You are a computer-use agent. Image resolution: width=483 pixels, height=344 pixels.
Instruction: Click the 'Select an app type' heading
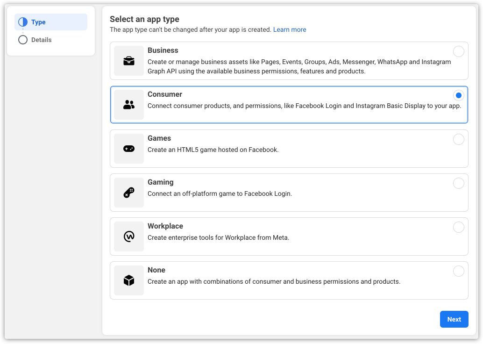point(144,19)
